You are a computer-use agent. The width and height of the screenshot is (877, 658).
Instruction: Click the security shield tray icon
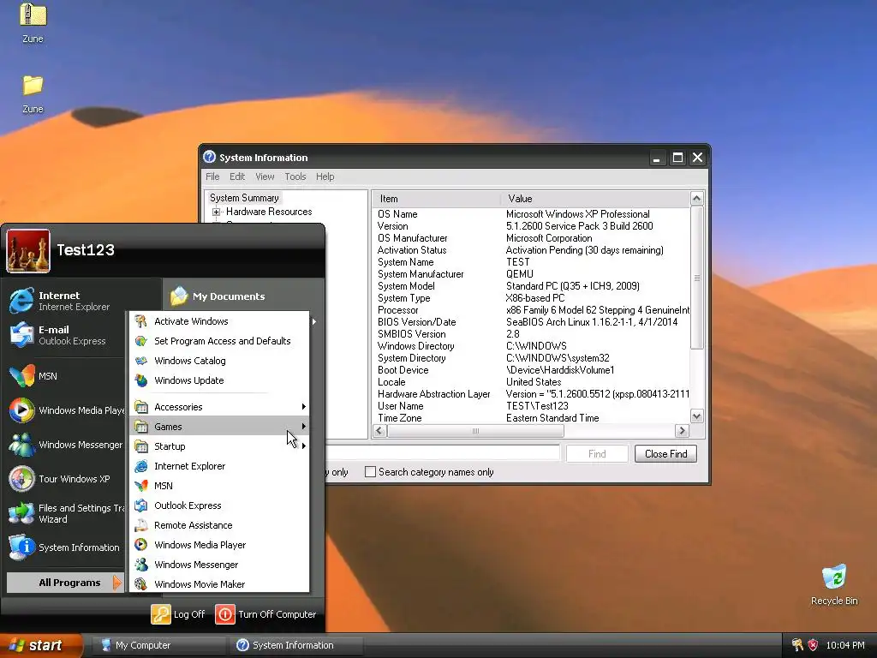pos(813,645)
